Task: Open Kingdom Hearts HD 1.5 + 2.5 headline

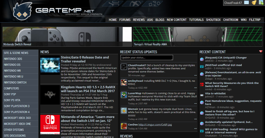Action: [x=88, y=89]
